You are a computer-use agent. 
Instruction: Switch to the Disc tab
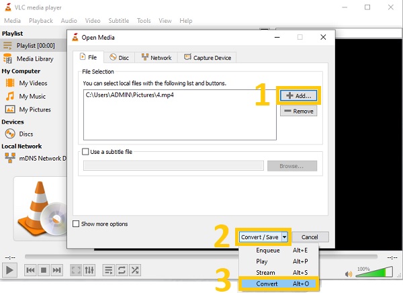(x=120, y=58)
